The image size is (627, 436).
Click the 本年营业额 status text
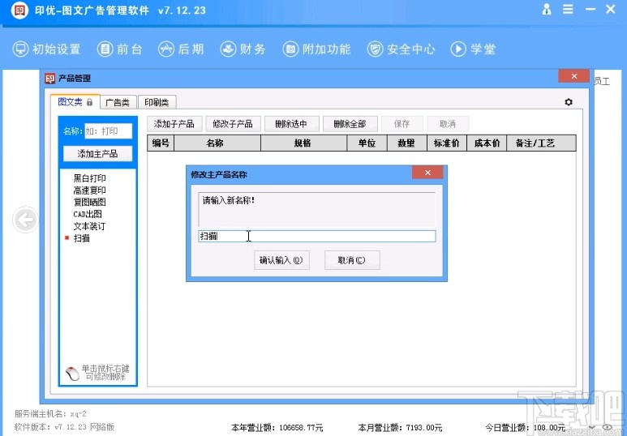click(277, 428)
